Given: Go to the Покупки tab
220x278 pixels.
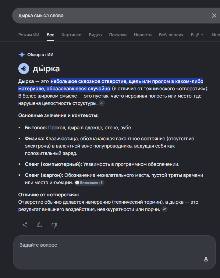Looking at the screenshot, I should 118,35.
